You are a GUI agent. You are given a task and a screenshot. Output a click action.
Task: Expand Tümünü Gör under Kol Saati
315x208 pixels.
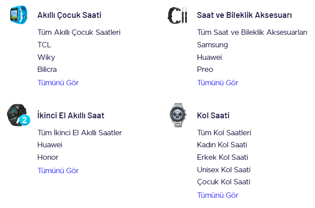tap(217, 195)
